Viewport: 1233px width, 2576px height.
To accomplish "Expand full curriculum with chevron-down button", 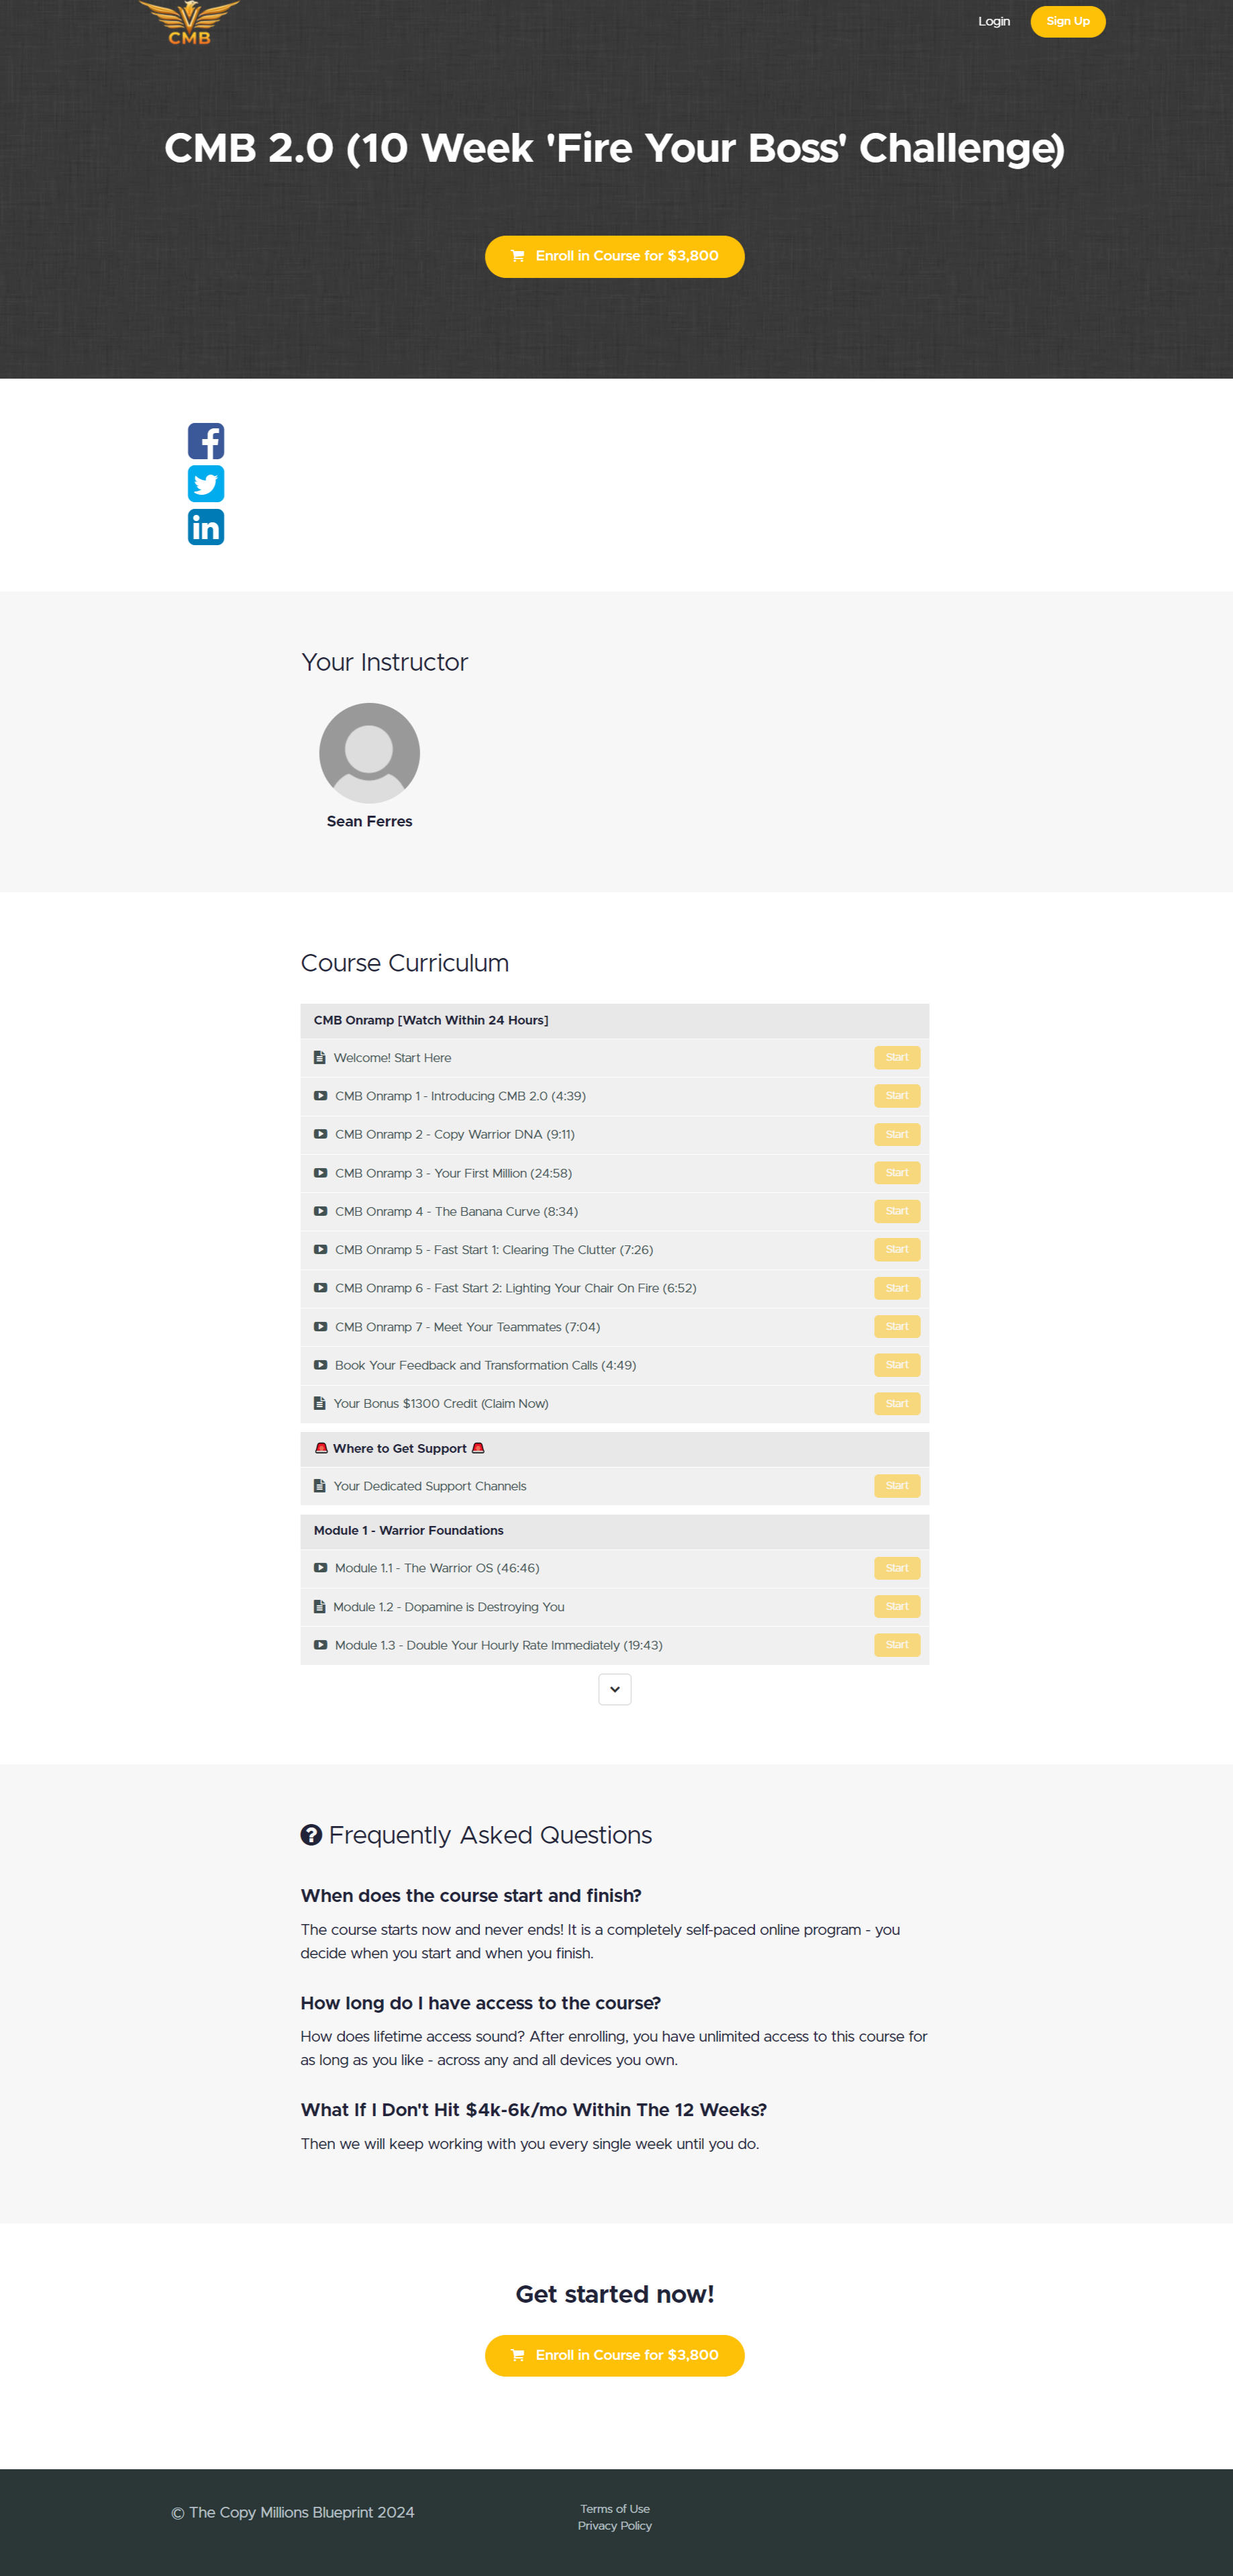I will [x=615, y=1689].
